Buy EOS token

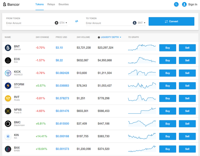167,60
